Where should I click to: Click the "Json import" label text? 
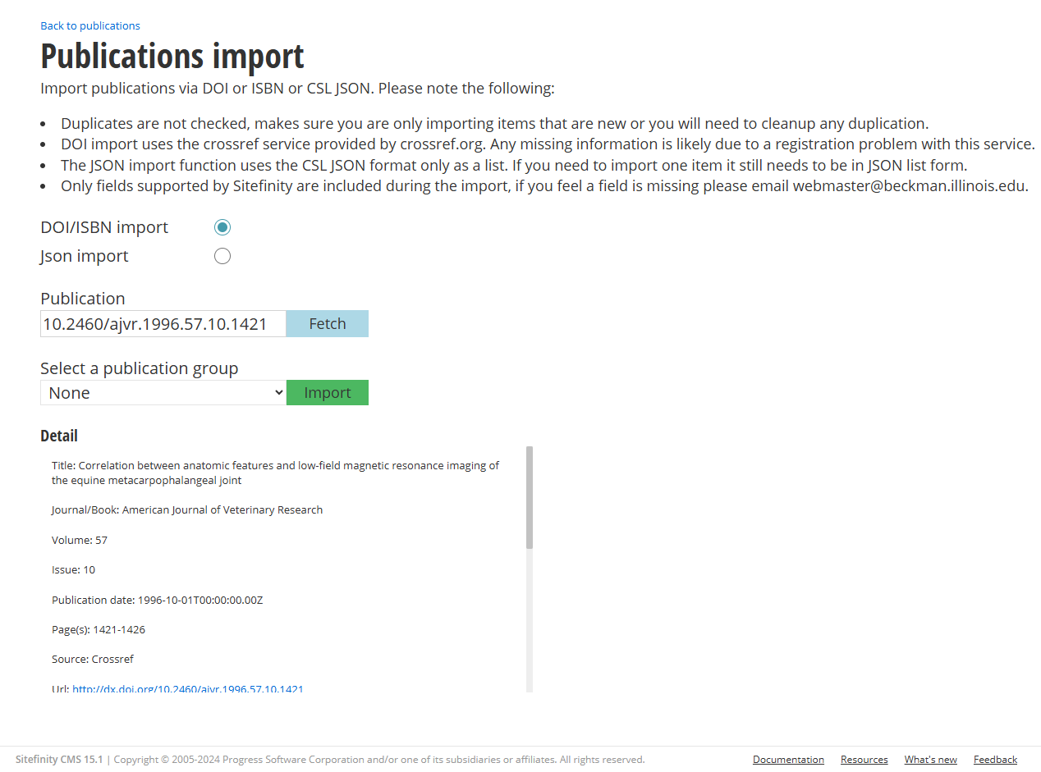coord(85,256)
